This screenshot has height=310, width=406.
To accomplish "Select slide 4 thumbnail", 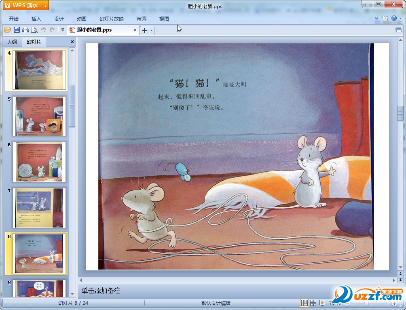I will pos(39,70).
